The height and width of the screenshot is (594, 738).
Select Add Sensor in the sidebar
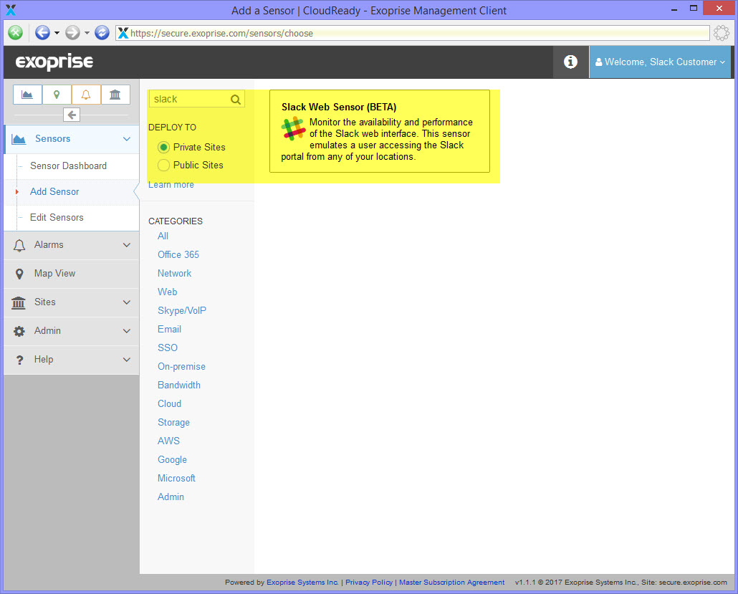pos(54,191)
